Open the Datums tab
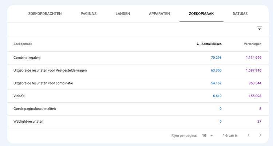The height and width of the screenshot is (146, 273). pos(240,14)
